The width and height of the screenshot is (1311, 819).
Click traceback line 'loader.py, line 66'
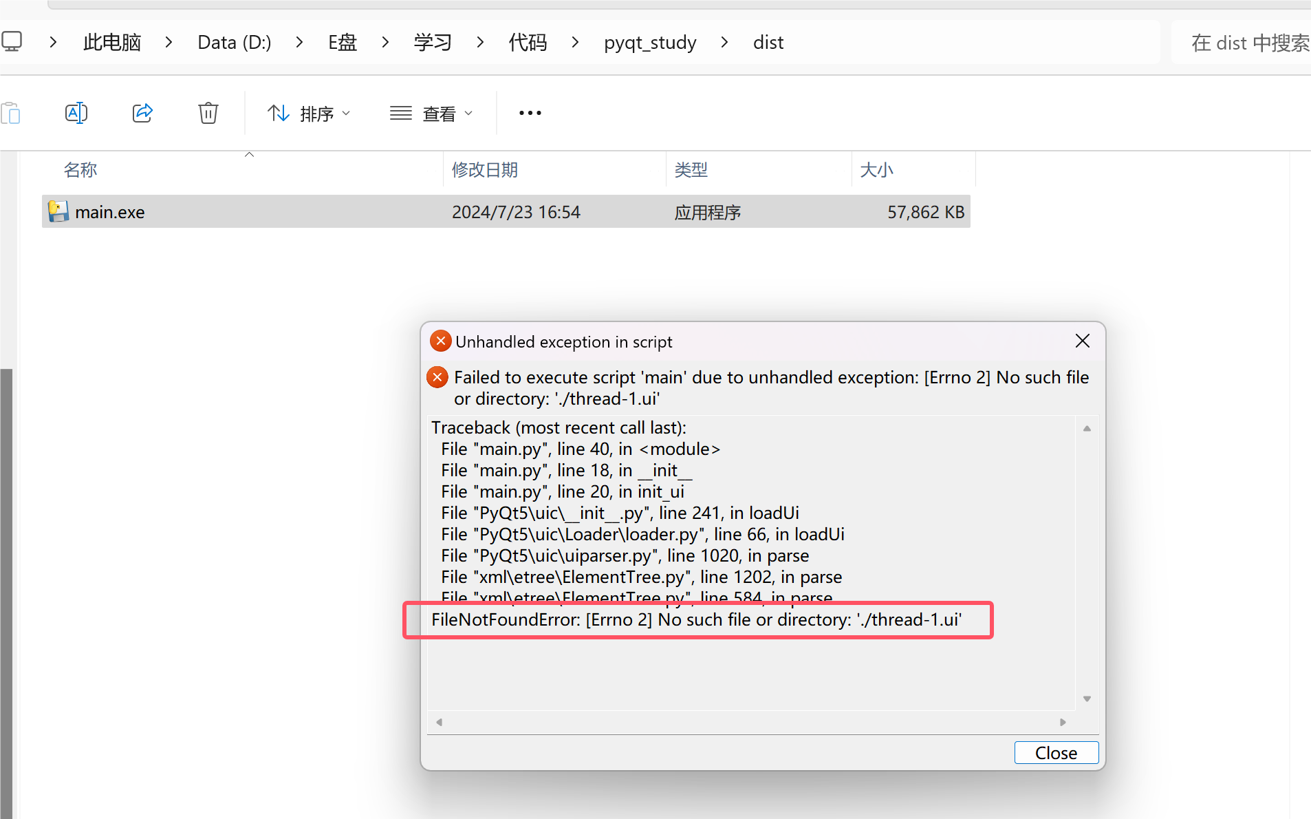tap(642, 534)
